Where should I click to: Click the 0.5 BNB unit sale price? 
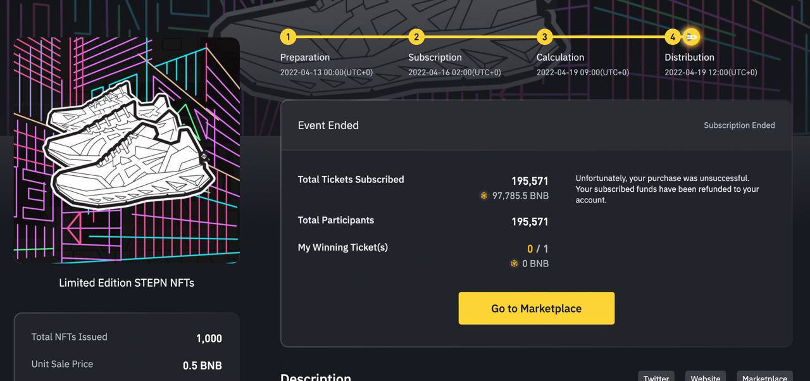tap(202, 365)
